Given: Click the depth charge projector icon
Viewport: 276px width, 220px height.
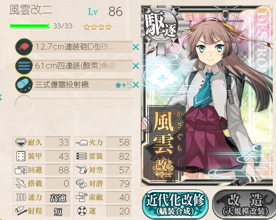Looking at the screenshot, I should 24,85.
